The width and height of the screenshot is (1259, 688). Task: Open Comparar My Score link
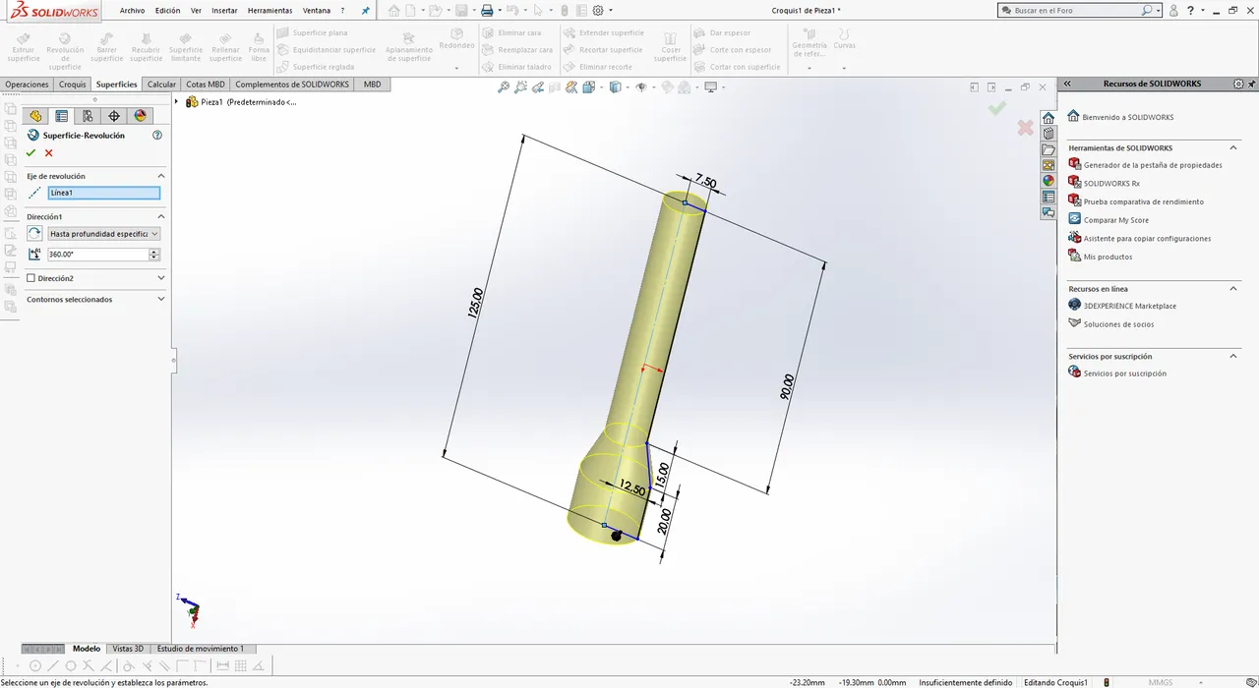[x=1115, y=220]
